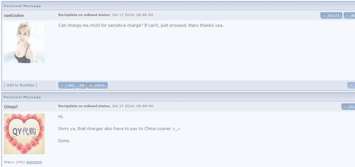The image size is (355, 167).
Task: Click the QY heart avatar of Qingyi
Action: [24, 134]
